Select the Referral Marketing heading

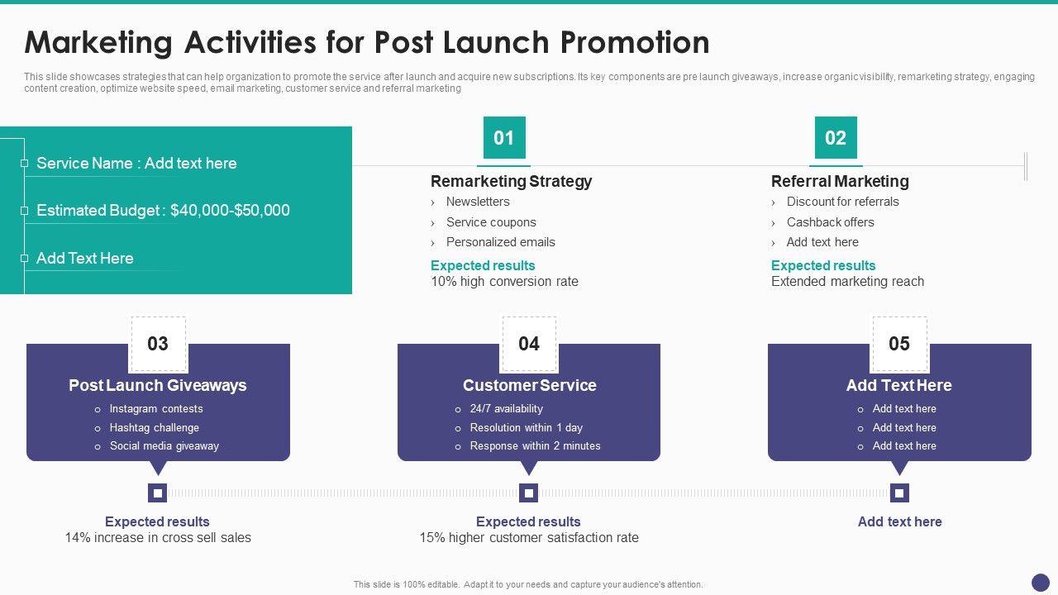pos(840,181)
